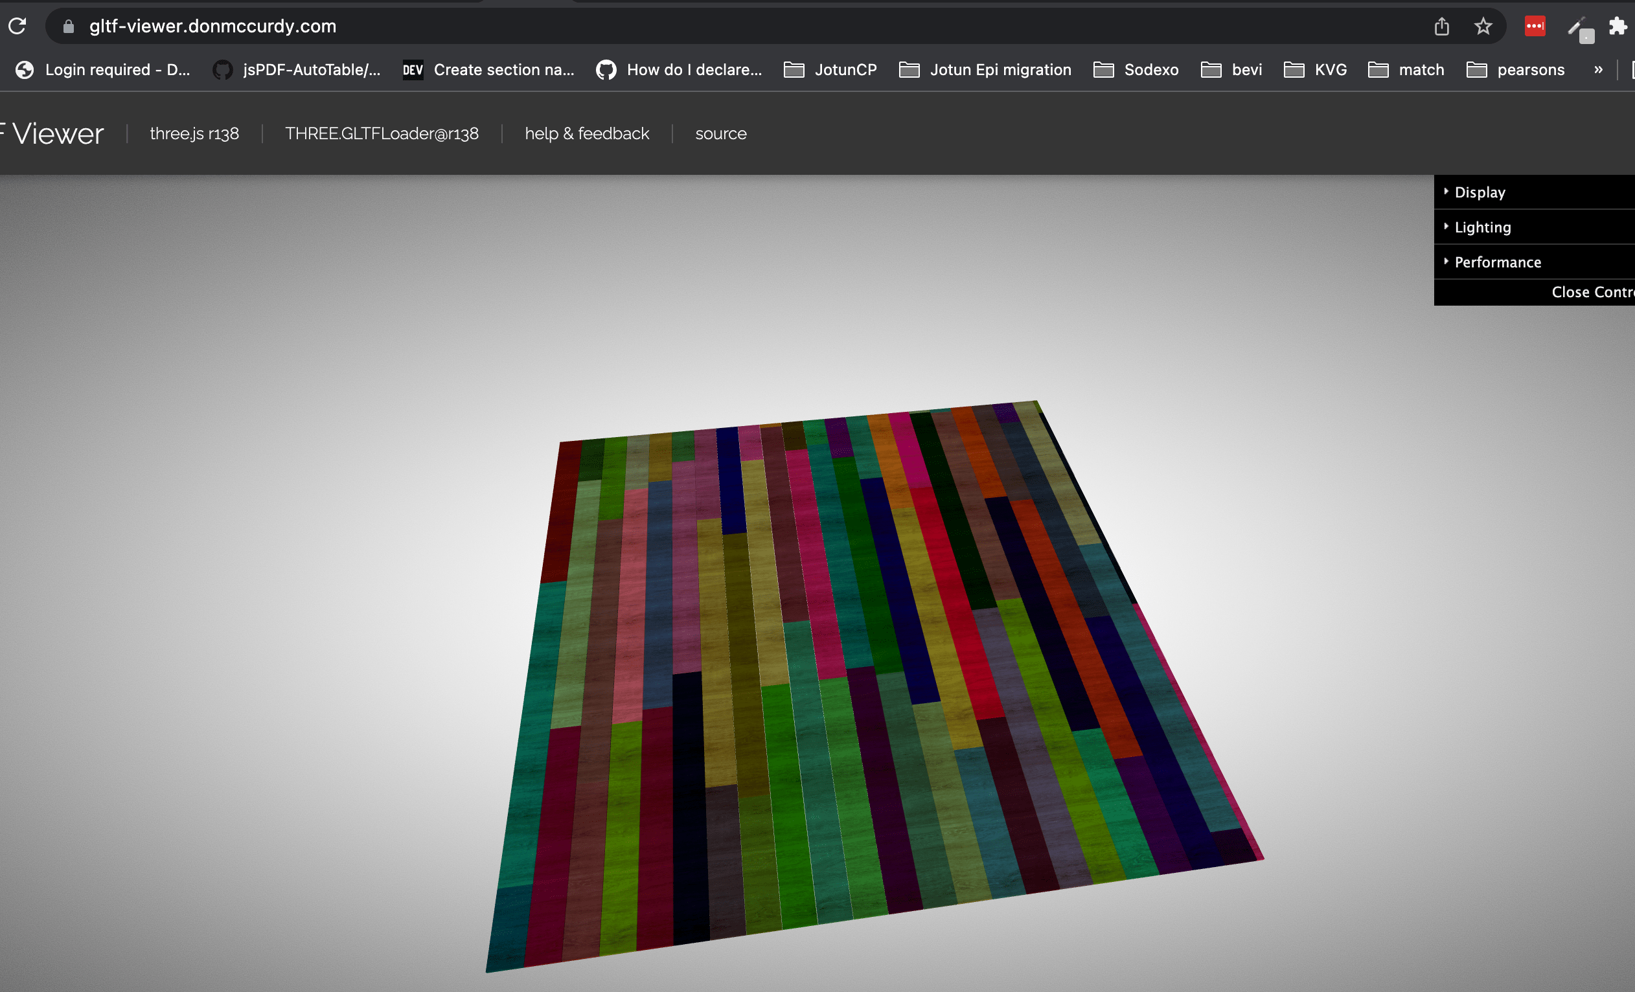1635x992 pixels.
Task: Click the GitHub cat icon bookmark
Action: [222, 70]
